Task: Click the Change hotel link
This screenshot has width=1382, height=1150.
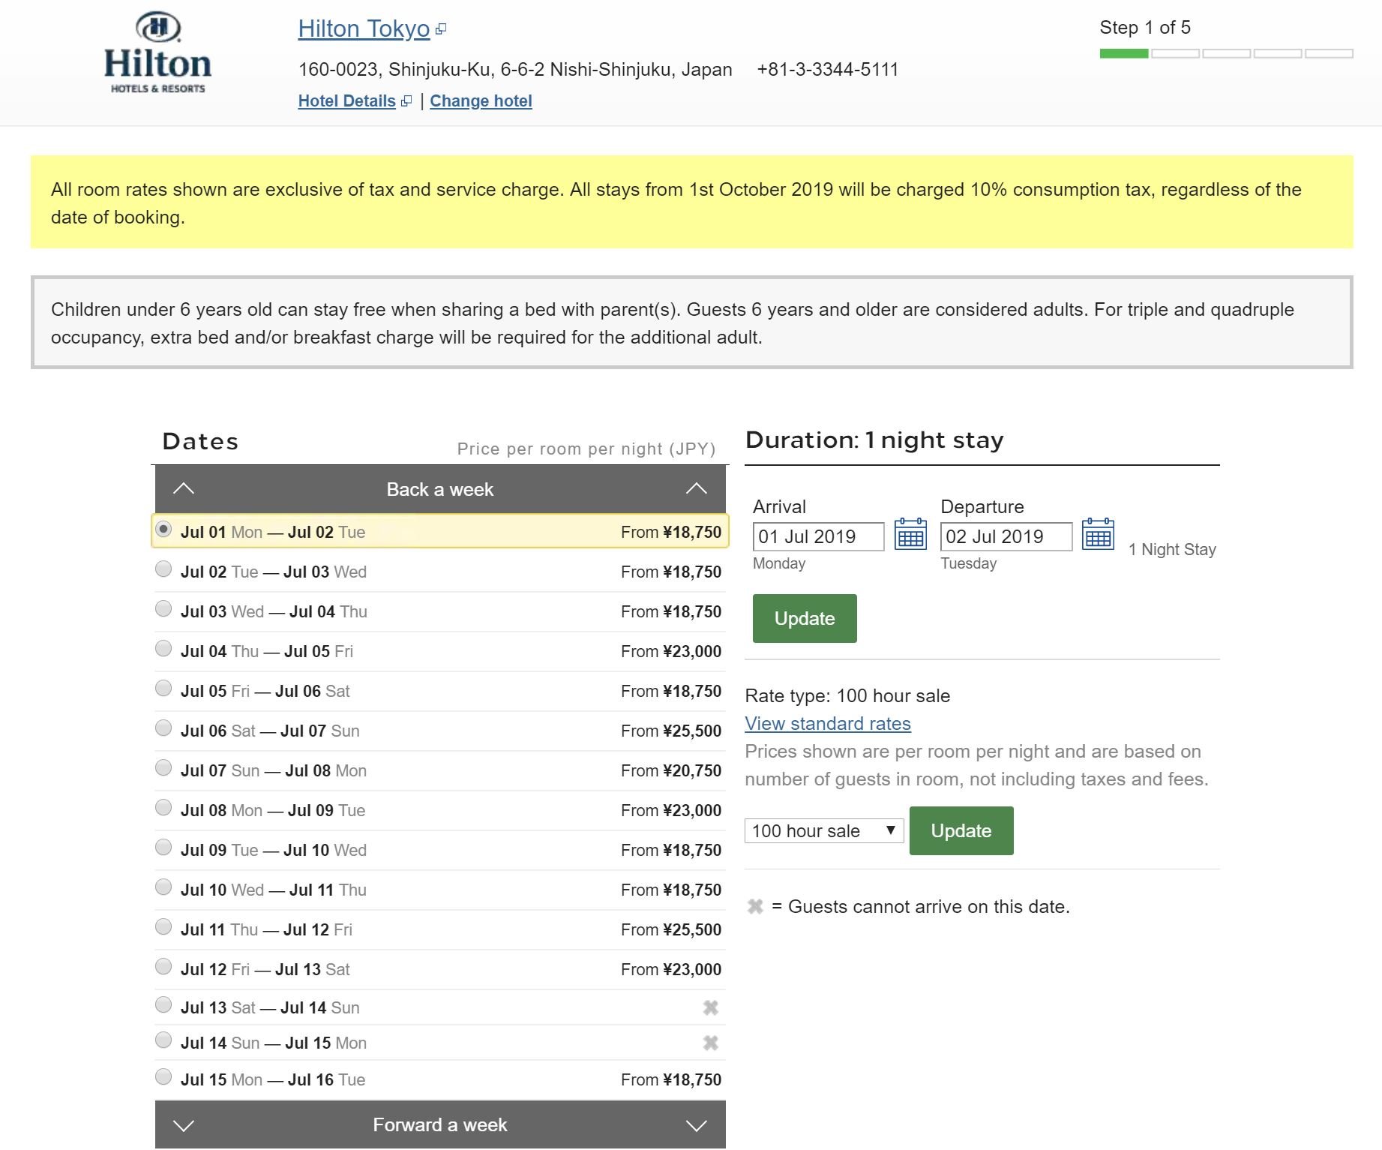Action: pos(481,101)
